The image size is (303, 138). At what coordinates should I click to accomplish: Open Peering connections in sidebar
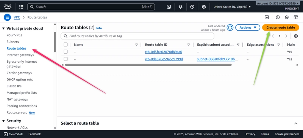coord(22,106)
